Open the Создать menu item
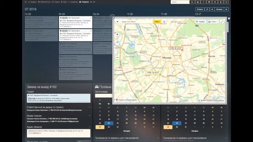This screenshot has height=142, width=253. click(32, 2)
